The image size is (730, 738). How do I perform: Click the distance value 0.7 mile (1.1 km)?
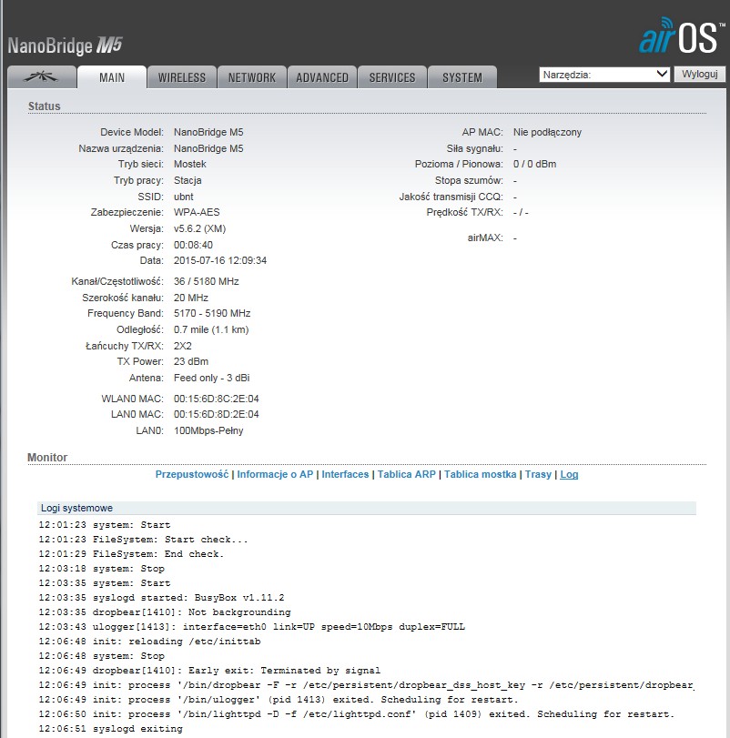pyautogui.click(x=211, y=330)
